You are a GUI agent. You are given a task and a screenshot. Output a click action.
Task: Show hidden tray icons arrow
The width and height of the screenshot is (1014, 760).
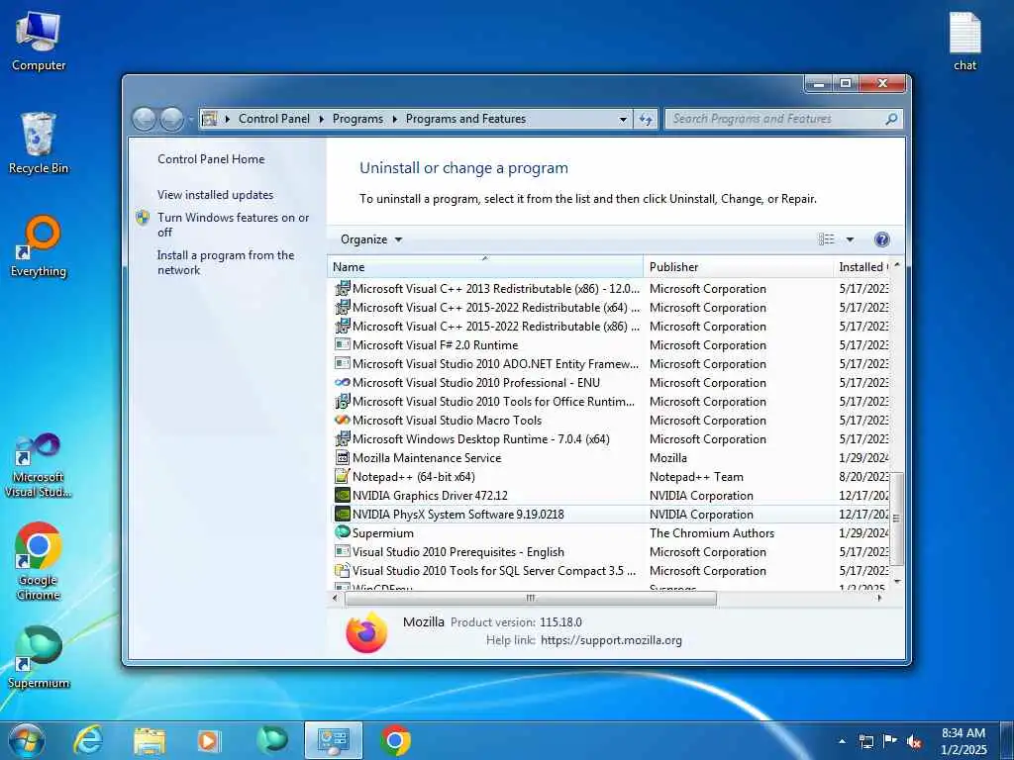click(842, 741)
